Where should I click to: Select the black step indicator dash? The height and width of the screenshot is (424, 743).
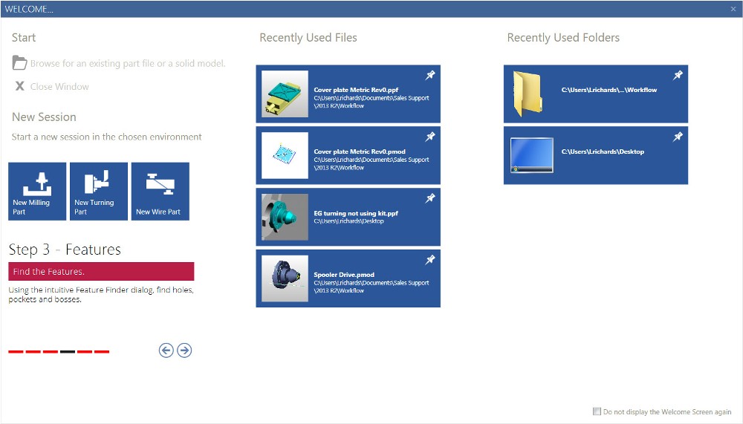point(68,351)
